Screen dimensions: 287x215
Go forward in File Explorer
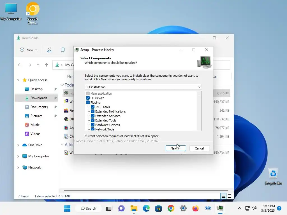30,65
